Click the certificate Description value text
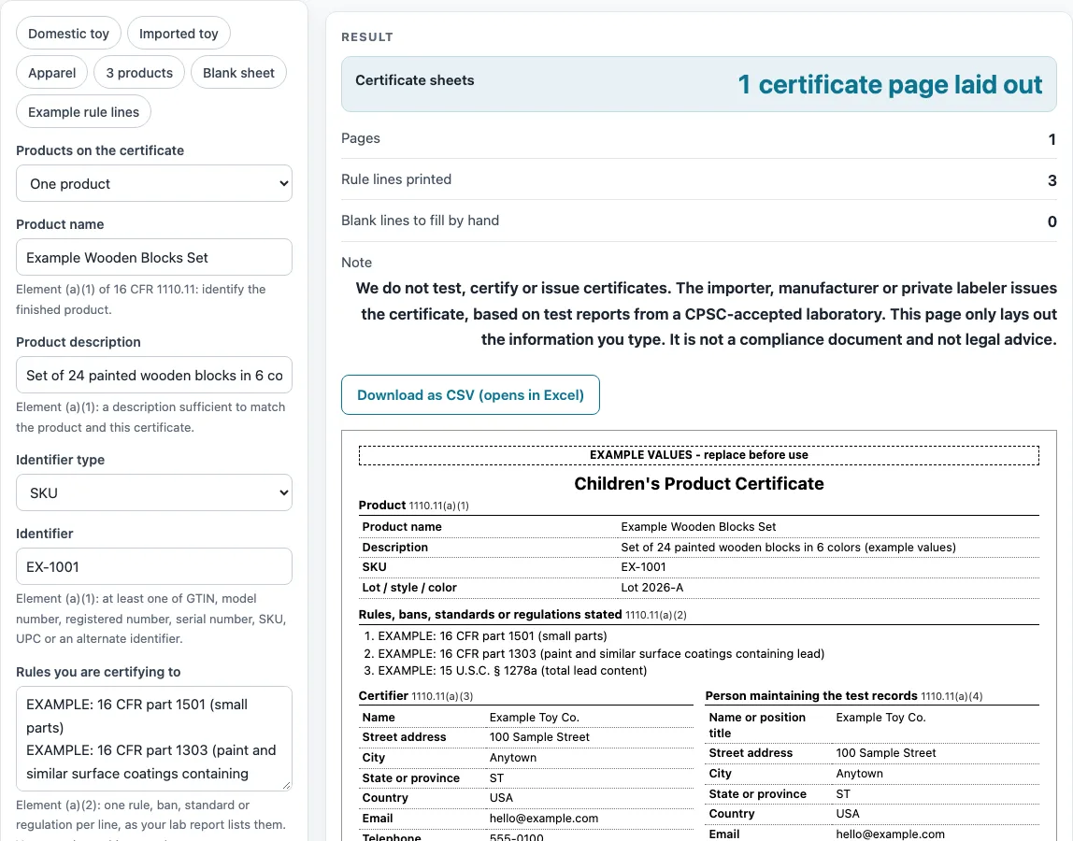The height and width of the screenshot is (841, 1073). (x=788, y=548)
